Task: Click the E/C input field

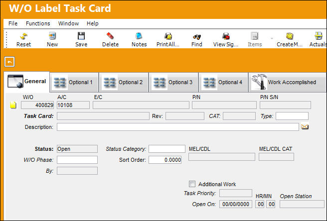Action: pos(141,105)
